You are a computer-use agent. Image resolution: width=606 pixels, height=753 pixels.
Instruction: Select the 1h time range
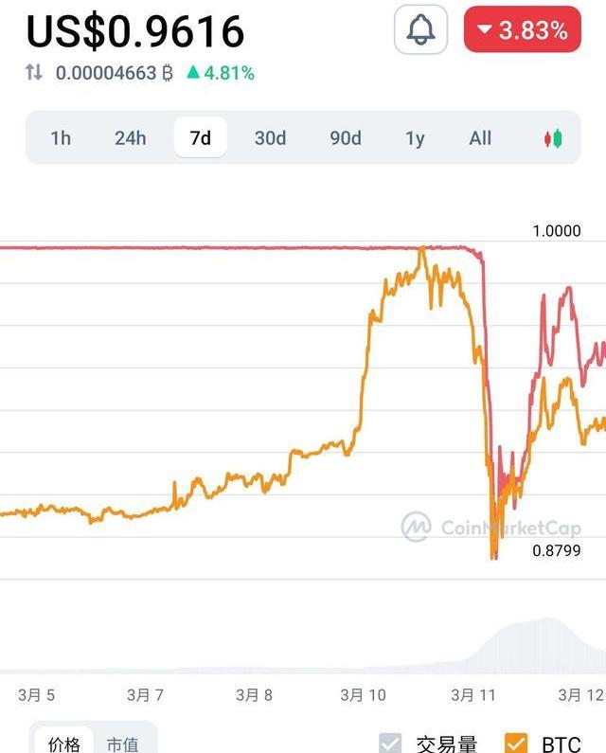point(61,138)
